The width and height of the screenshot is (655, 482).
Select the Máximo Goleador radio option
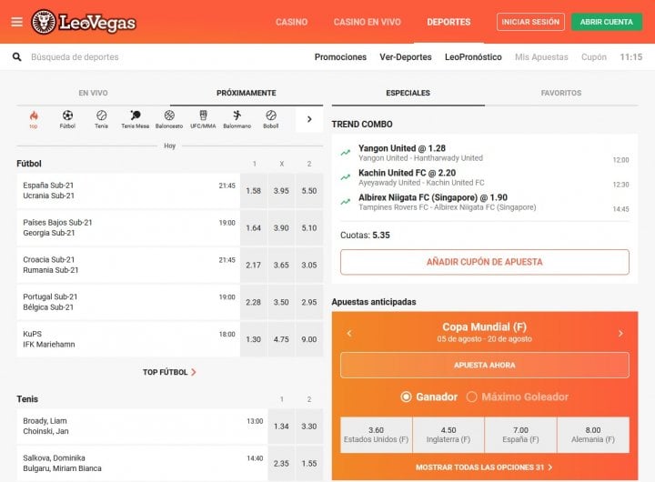point(517,397)
